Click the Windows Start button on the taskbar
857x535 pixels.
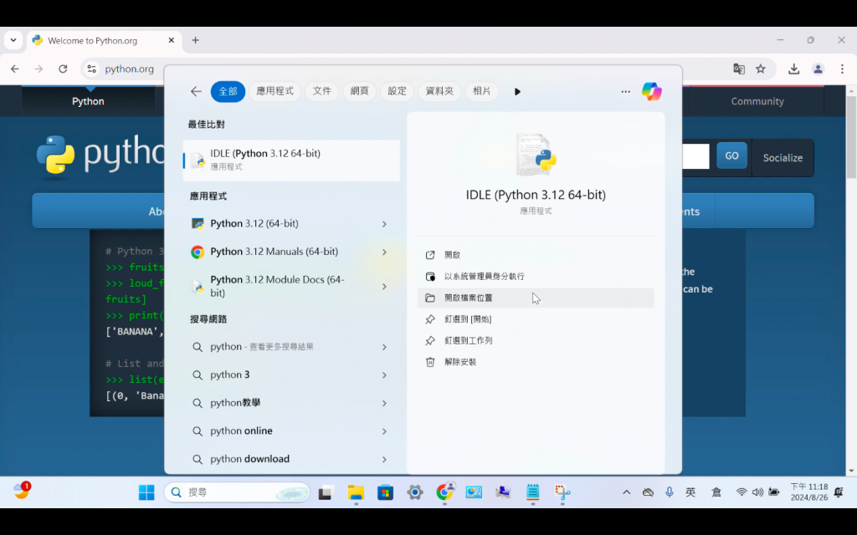pyautogui.click(x=146, y=492)
